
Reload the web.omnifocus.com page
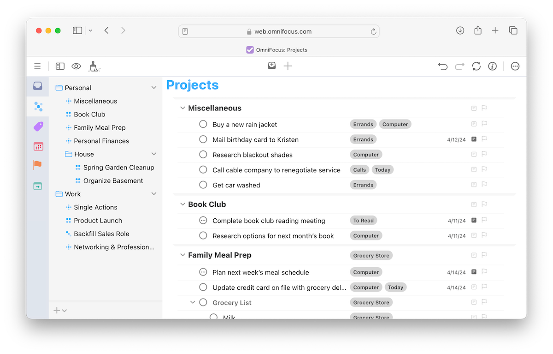coord(373,31)
